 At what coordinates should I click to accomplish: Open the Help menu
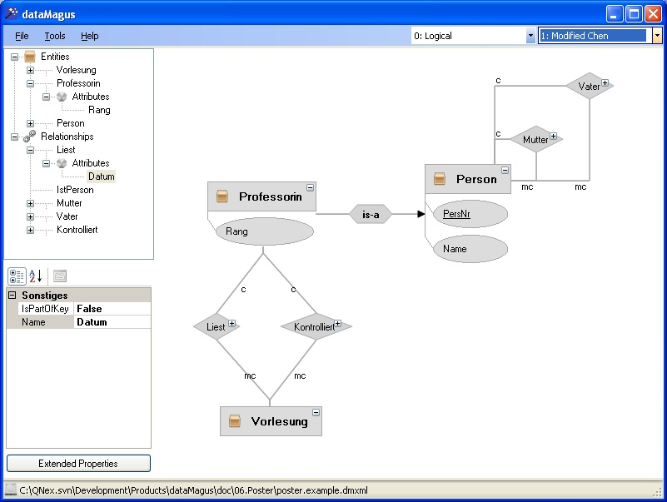[89, 36]
